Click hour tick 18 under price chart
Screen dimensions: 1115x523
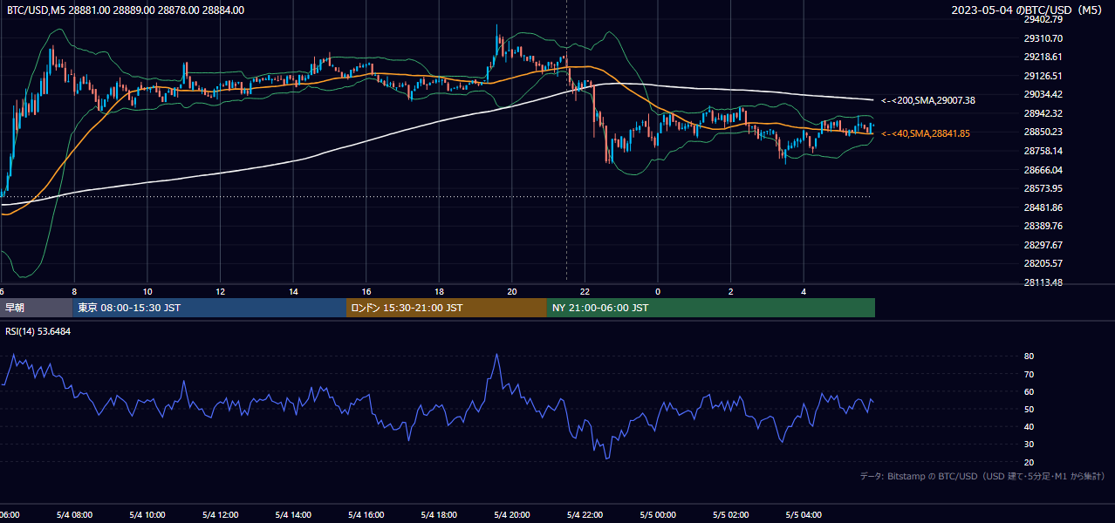click(x=439, y=291)
